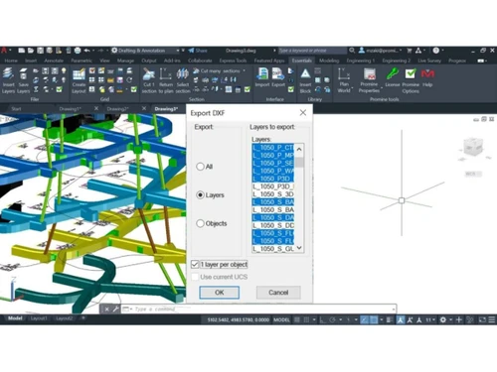Switch to the Modeling ribbon tab

tap(329, 61)
